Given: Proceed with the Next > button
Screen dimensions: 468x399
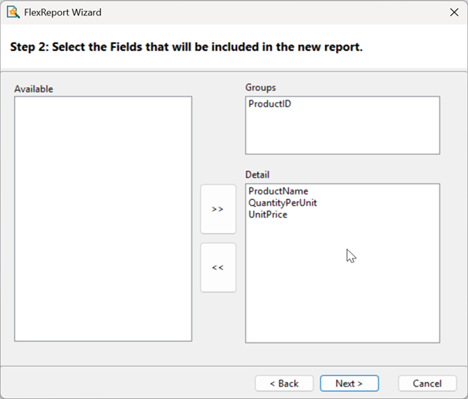Looking at the screenshot, I should coord(349,384).
